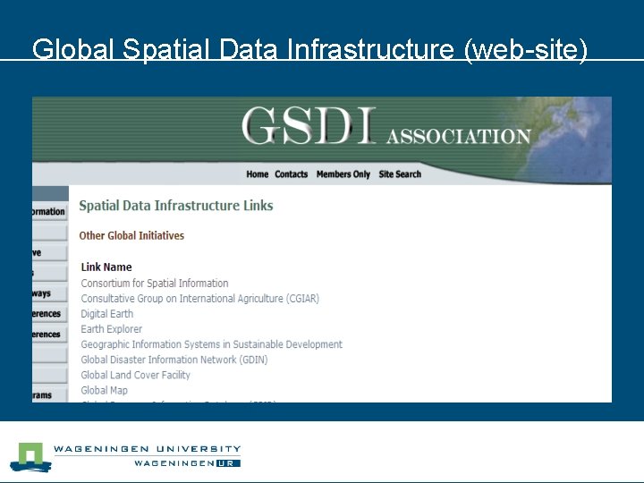Select the 'Link Name' column header

[106, 267]
